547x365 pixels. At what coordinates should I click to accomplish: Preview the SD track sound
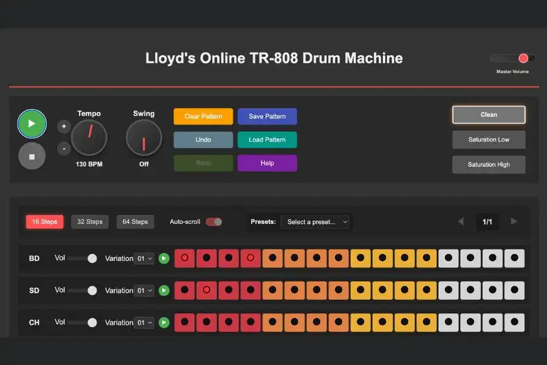point(163,291)
